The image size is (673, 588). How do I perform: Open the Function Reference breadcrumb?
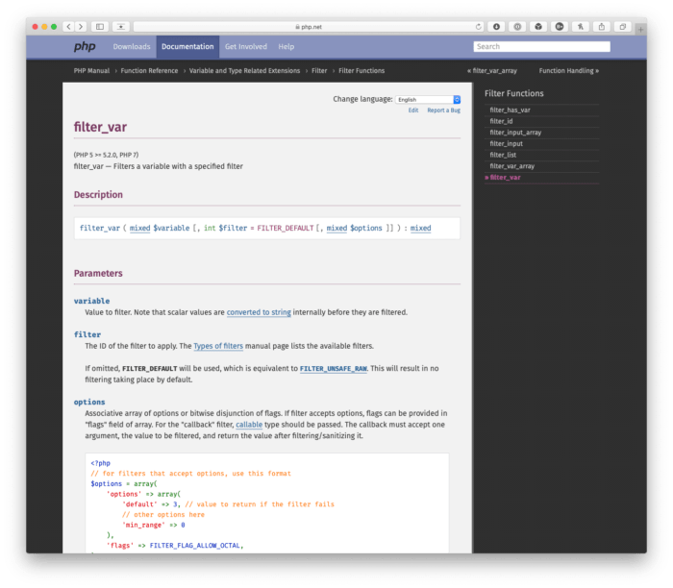149,71
